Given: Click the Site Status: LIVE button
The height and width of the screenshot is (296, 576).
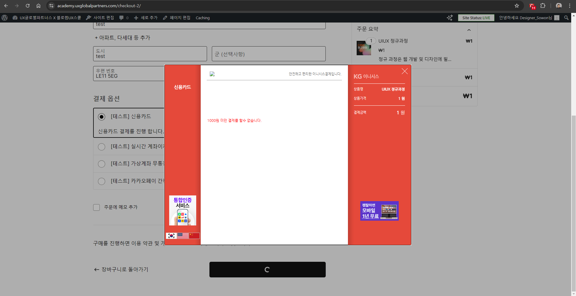Looking at the screenshot, I should click(x=476, y=18).
